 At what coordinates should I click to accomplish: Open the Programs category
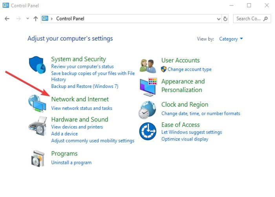point(64,154)
